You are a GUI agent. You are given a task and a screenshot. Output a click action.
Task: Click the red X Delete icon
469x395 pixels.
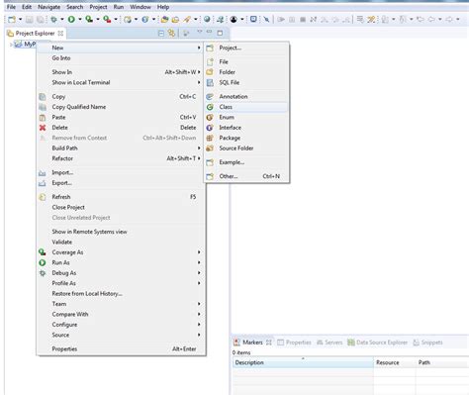pyautogui.click(x=43, y=128)
